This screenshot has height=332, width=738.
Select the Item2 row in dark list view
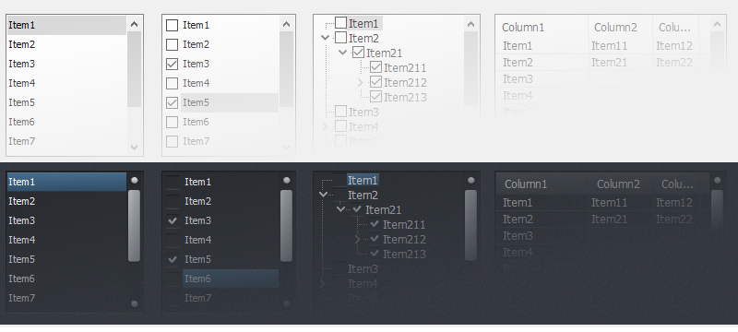point(602,219)
